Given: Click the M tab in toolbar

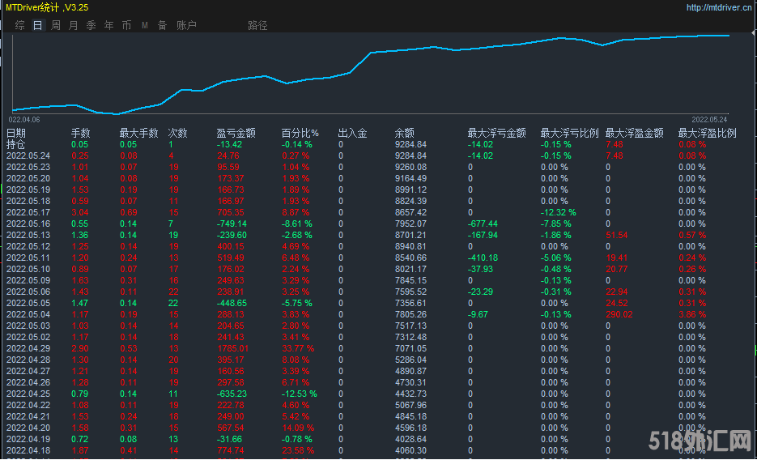Looking at the screenshot, I should (x=145, y=25).
